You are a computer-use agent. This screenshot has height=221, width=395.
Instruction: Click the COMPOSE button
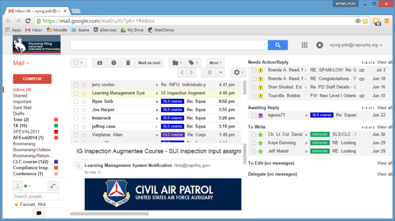point(32,79)
